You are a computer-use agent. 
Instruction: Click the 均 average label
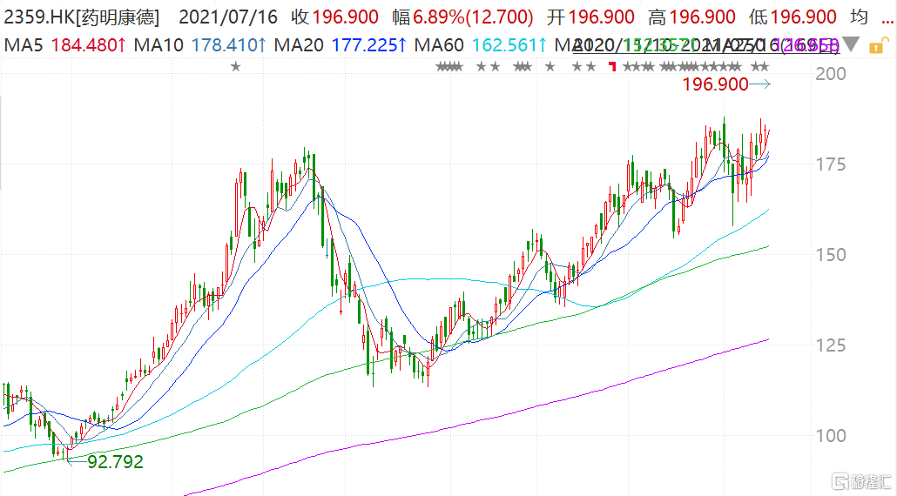point(859,17)
